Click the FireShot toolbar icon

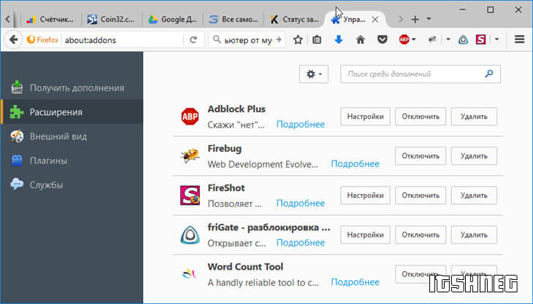coord(481,40)
